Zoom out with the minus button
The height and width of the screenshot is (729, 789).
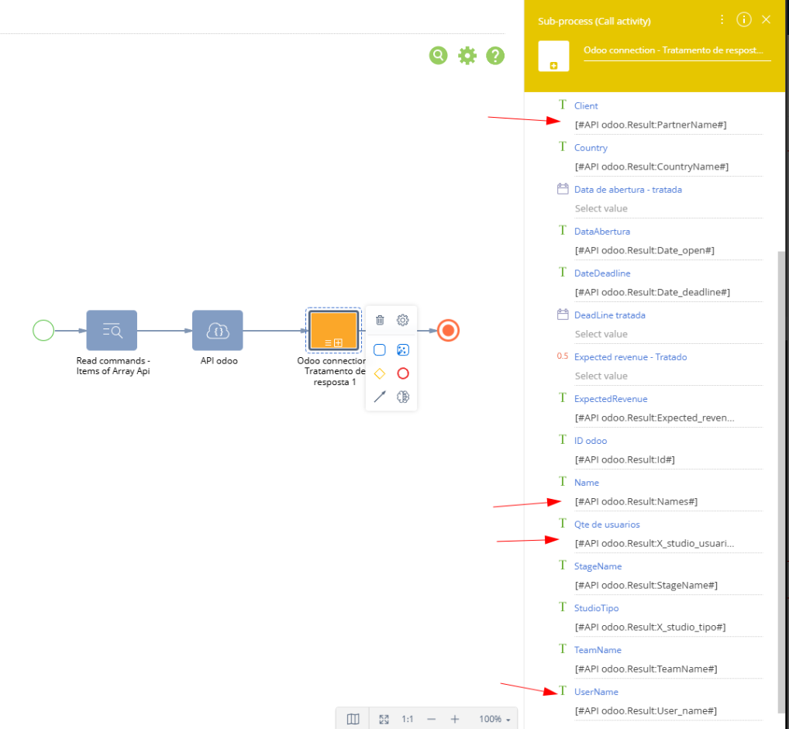tap(431, 719)
